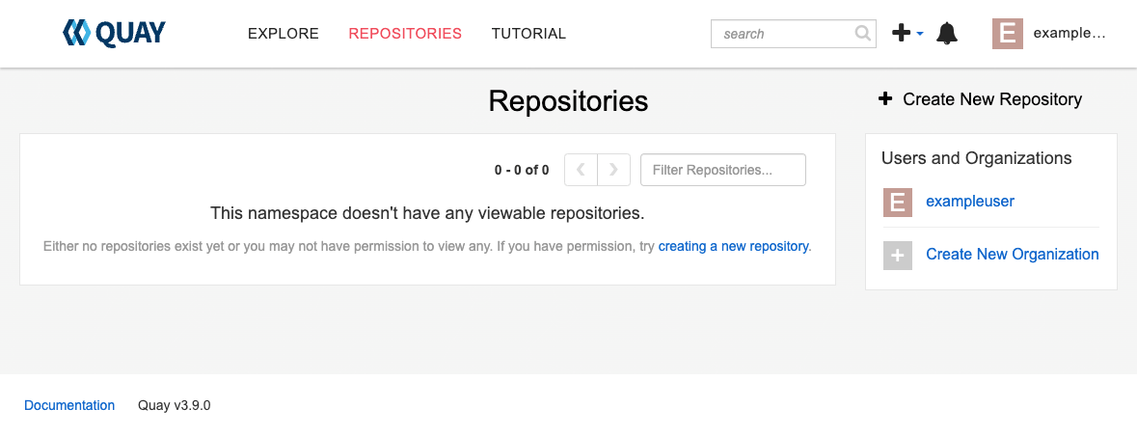
Task: Click the plus icon beside Create New Repository
Action: point(885,99)
